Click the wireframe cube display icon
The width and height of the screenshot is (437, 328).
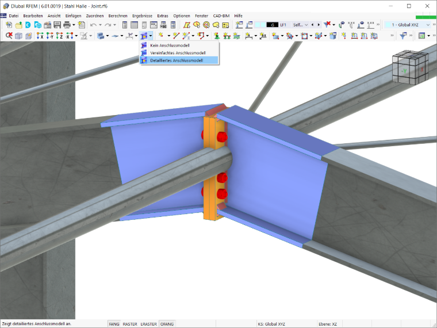click(x=18, y=36)
